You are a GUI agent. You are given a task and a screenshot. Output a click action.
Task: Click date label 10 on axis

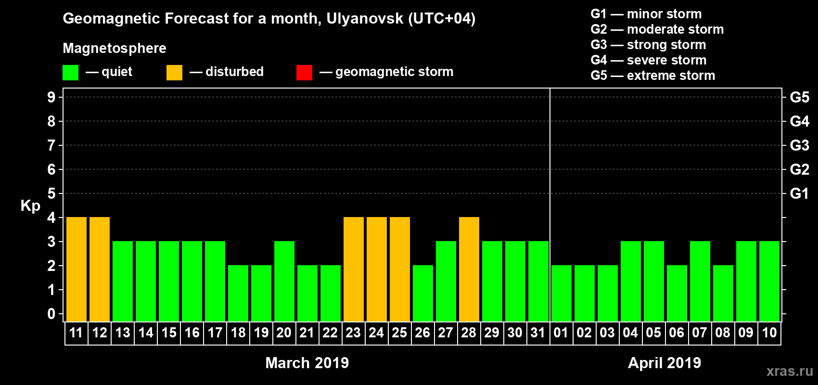point(769,333)
